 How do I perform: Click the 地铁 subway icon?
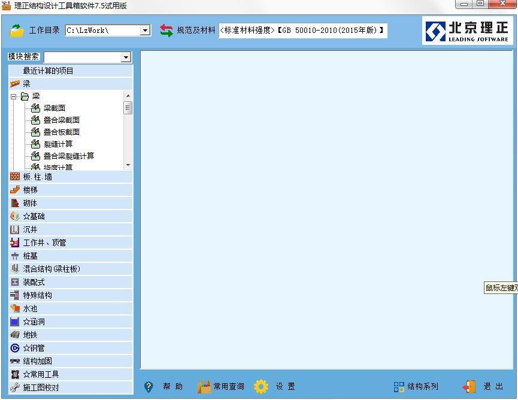(x=15, y=335)
